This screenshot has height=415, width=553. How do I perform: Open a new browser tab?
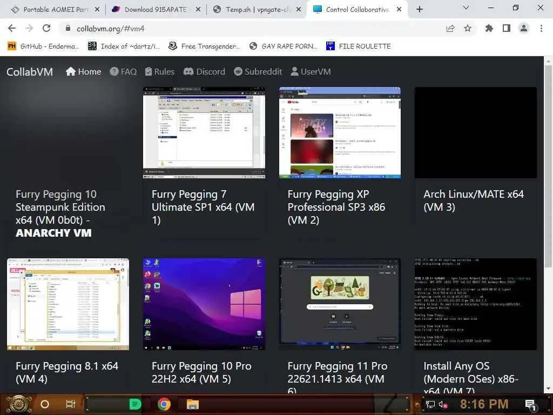(419, 10)
